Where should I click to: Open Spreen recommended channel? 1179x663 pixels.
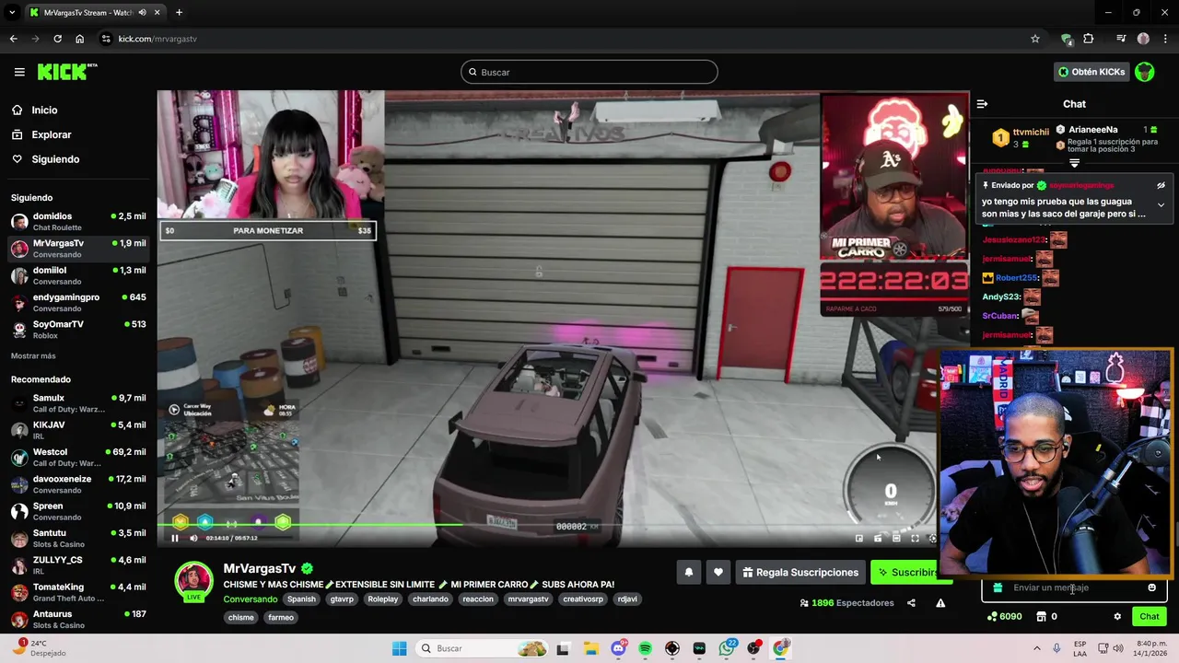pos(78,511)
